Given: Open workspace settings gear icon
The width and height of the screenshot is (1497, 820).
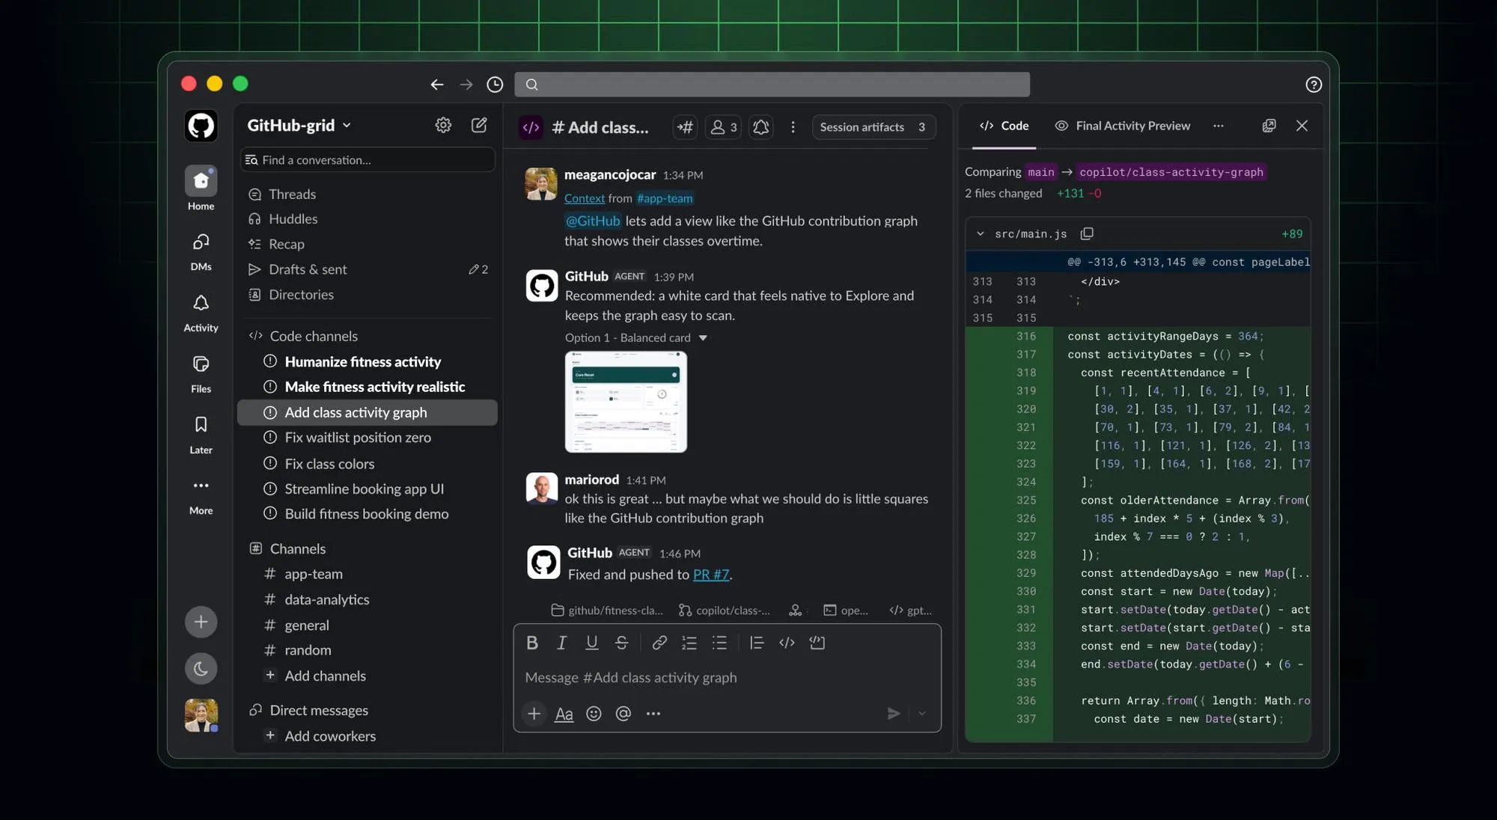Looking at the screenshot, I should [443, 125].
